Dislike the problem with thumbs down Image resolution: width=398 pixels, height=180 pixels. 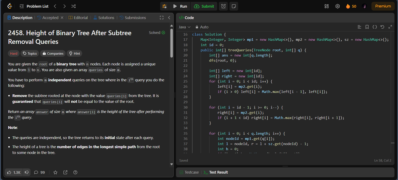[27, 172]
